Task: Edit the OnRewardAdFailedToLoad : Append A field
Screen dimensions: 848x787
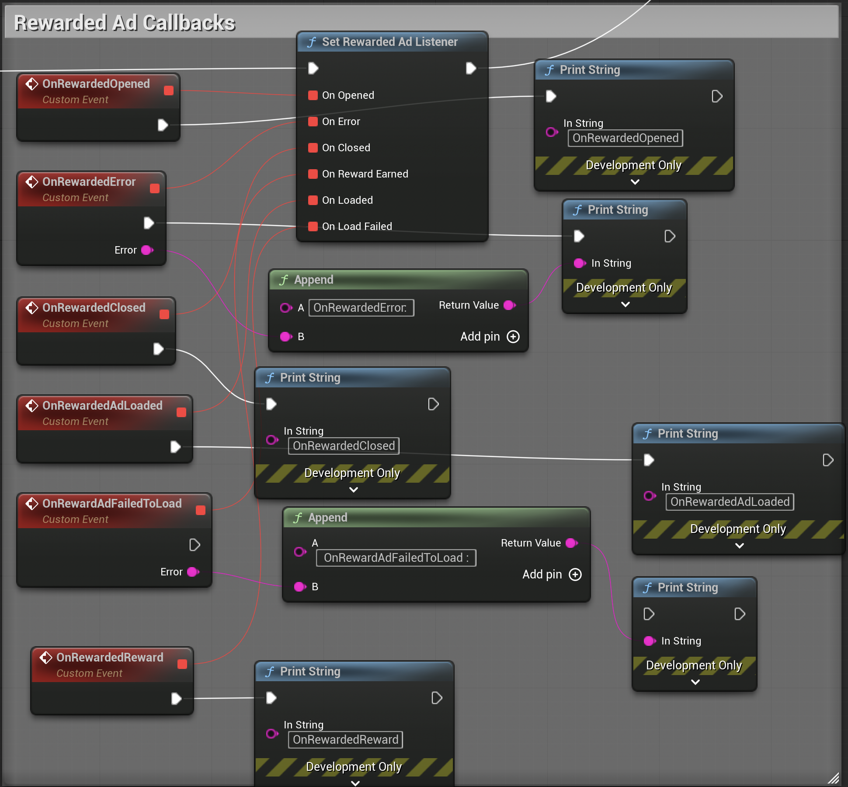Action: pyautogui.click(x=396, y=558)
